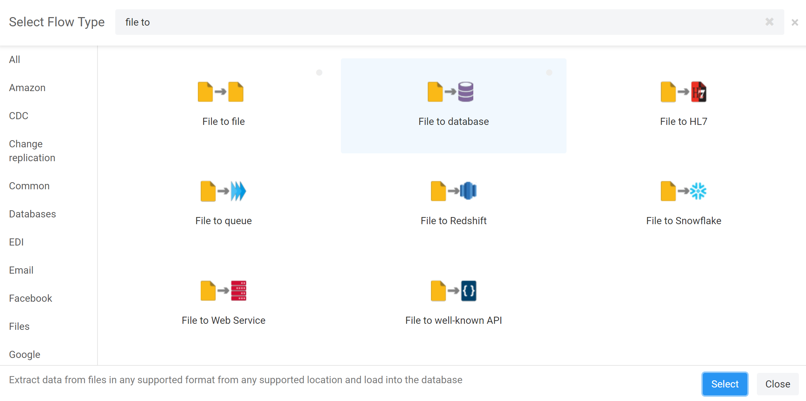Choose the File to well-known API icon
806x401 pixels.
coord(453,291)
